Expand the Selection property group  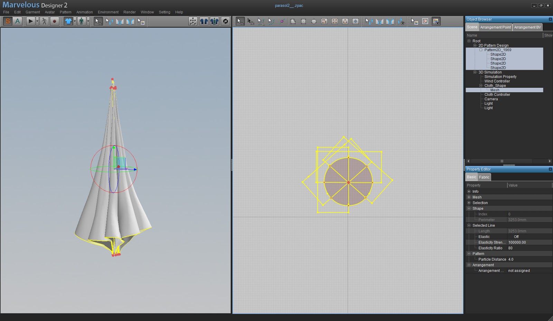pos(469,203)
